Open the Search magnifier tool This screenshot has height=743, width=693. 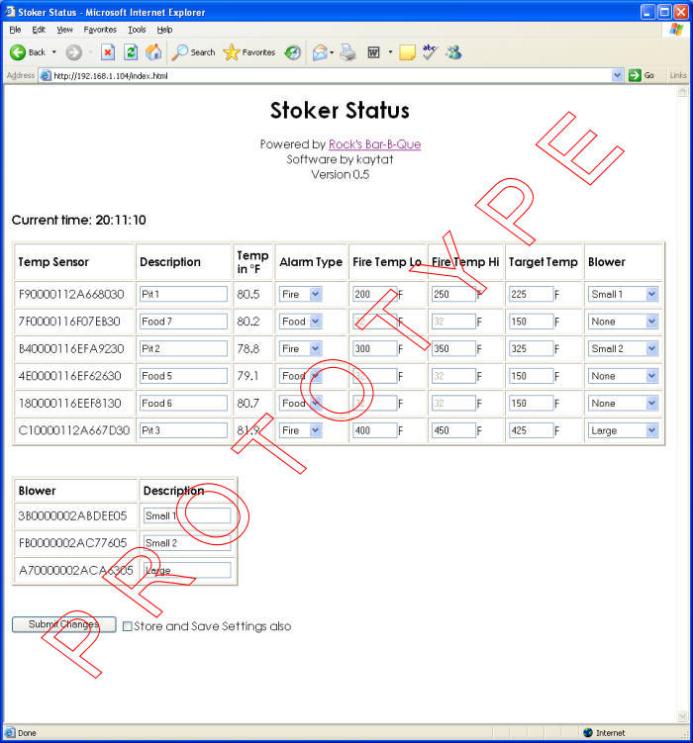click(x=193, y=52)
